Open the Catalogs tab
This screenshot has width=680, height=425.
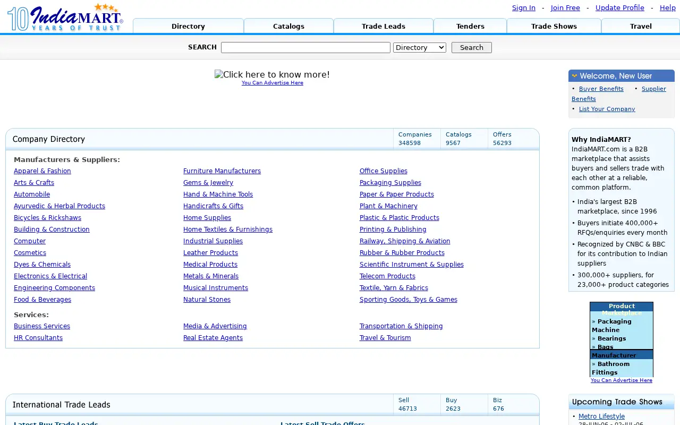pos(288,26)
